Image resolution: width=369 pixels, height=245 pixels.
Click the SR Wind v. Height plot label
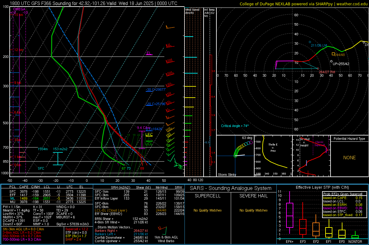[x=305, y=142]
